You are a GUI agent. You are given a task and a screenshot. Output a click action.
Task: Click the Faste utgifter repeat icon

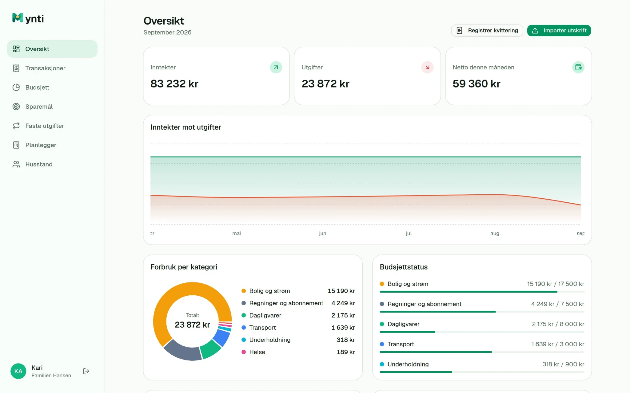(x=16, y=126)
